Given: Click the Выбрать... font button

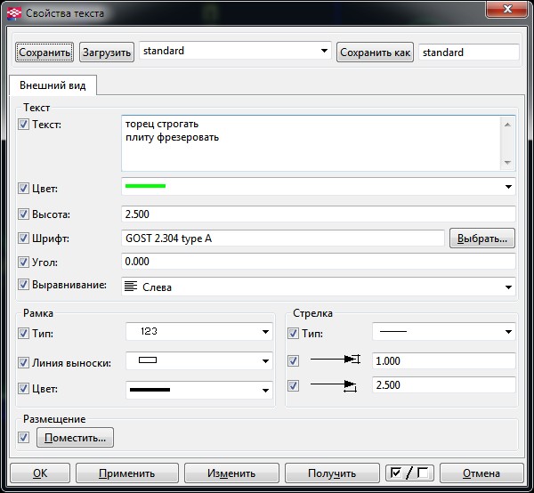Looking at the screenshot, I should [x=482, y=238].
